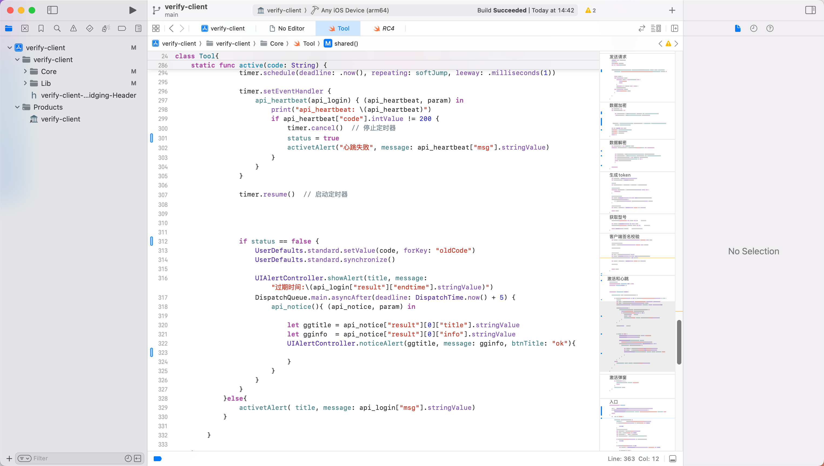Add a new editor pane on the right
This screenshot has width=824, height=466.
tap(674, 29)
